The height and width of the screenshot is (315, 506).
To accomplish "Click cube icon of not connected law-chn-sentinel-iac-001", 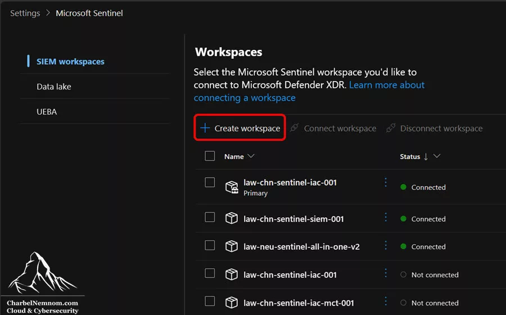I will click(232, 274).
